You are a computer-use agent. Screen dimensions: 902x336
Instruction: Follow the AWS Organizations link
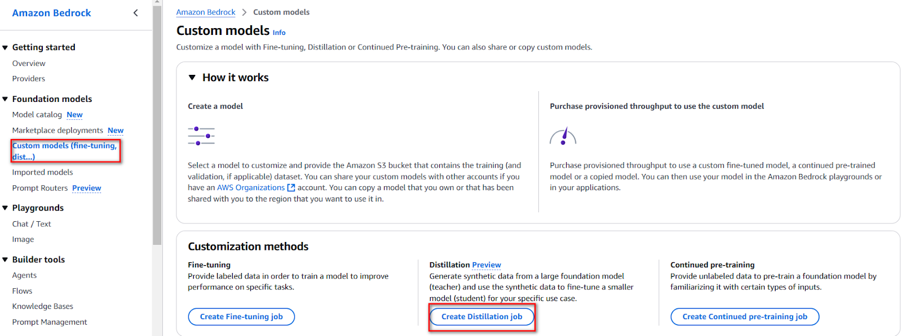pos(251,188)
